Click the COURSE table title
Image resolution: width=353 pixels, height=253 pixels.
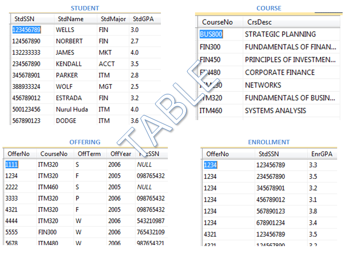tap(269, 8)
